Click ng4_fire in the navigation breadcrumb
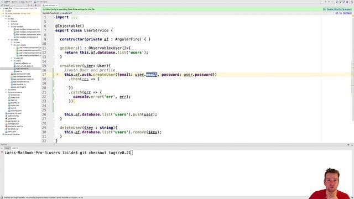The image size is (354, 199). (x=6, y=2)
